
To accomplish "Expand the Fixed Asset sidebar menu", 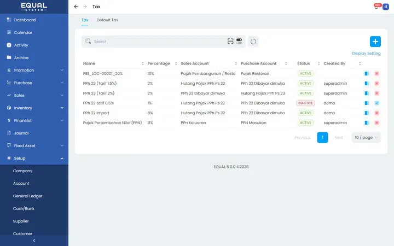I will tap(34, 145).
